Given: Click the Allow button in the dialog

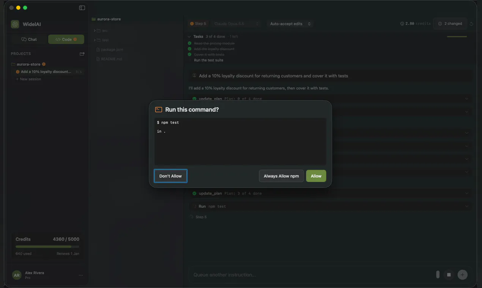Looking at the screenshot, I should coord(316,176).
